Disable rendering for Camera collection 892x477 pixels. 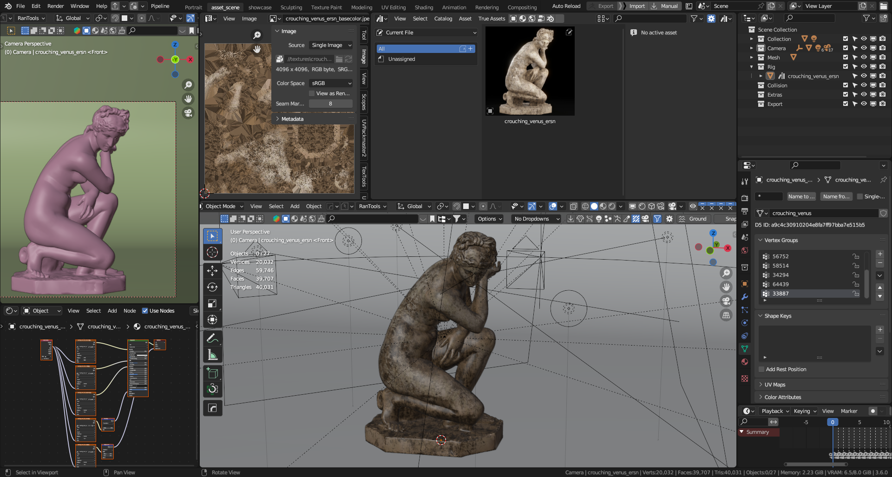(882, 48)
